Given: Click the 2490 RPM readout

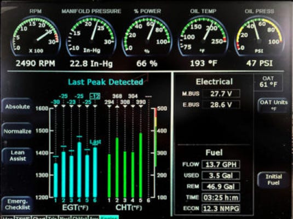Looking at the screenshot, I should click(36, 64).
